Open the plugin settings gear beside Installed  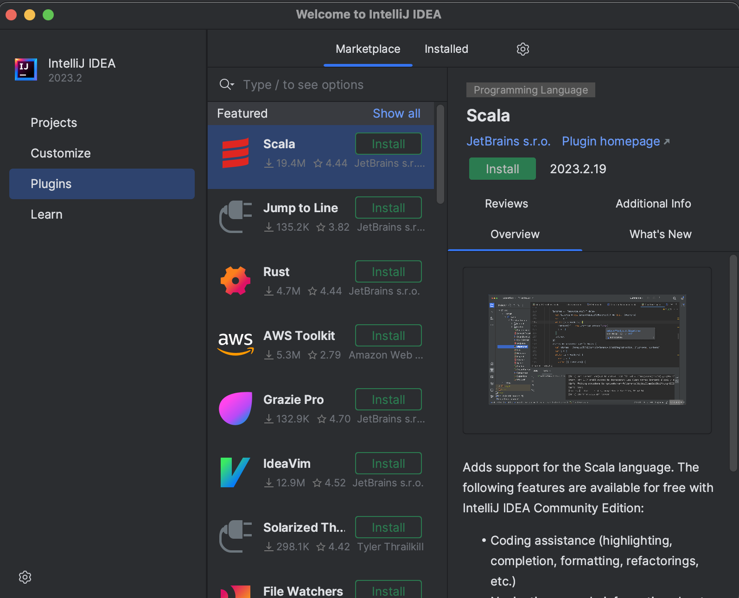tap(522, 49)
